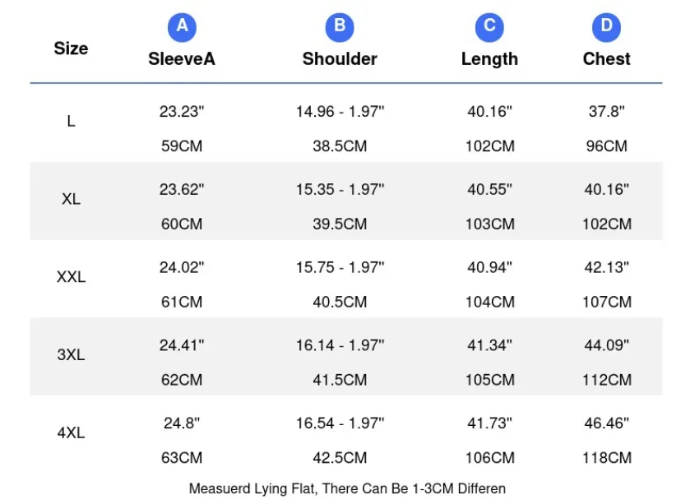Click the Shoulder column header

tap(340, 59)
